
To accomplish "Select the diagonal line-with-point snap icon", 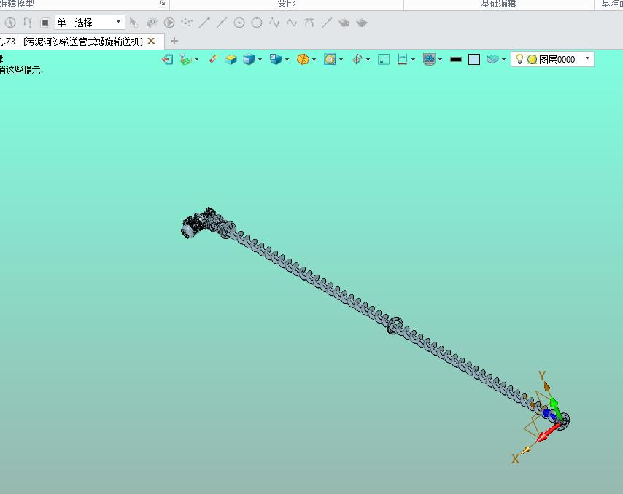I will click(327, 23).
